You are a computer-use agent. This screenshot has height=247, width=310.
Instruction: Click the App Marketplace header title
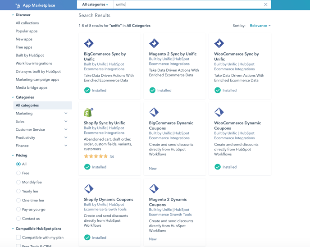[x=39, y=5]
